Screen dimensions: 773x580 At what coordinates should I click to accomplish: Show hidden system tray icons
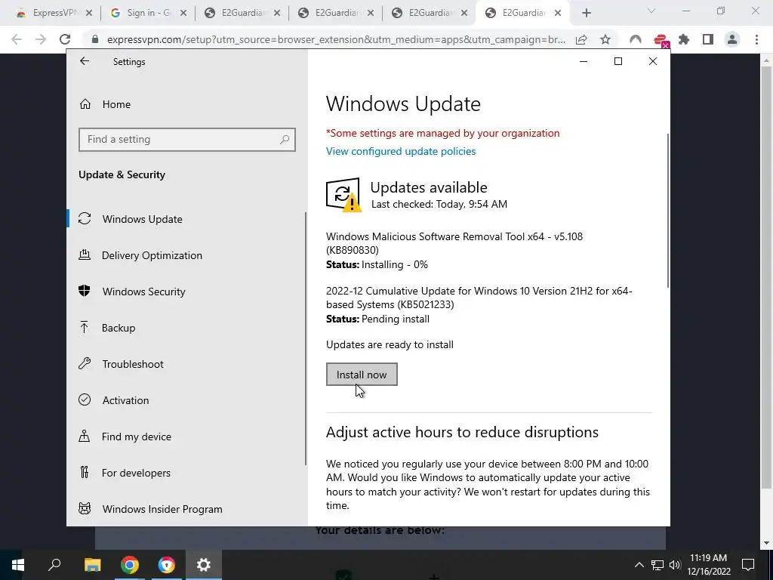click(x=639, y=565)
